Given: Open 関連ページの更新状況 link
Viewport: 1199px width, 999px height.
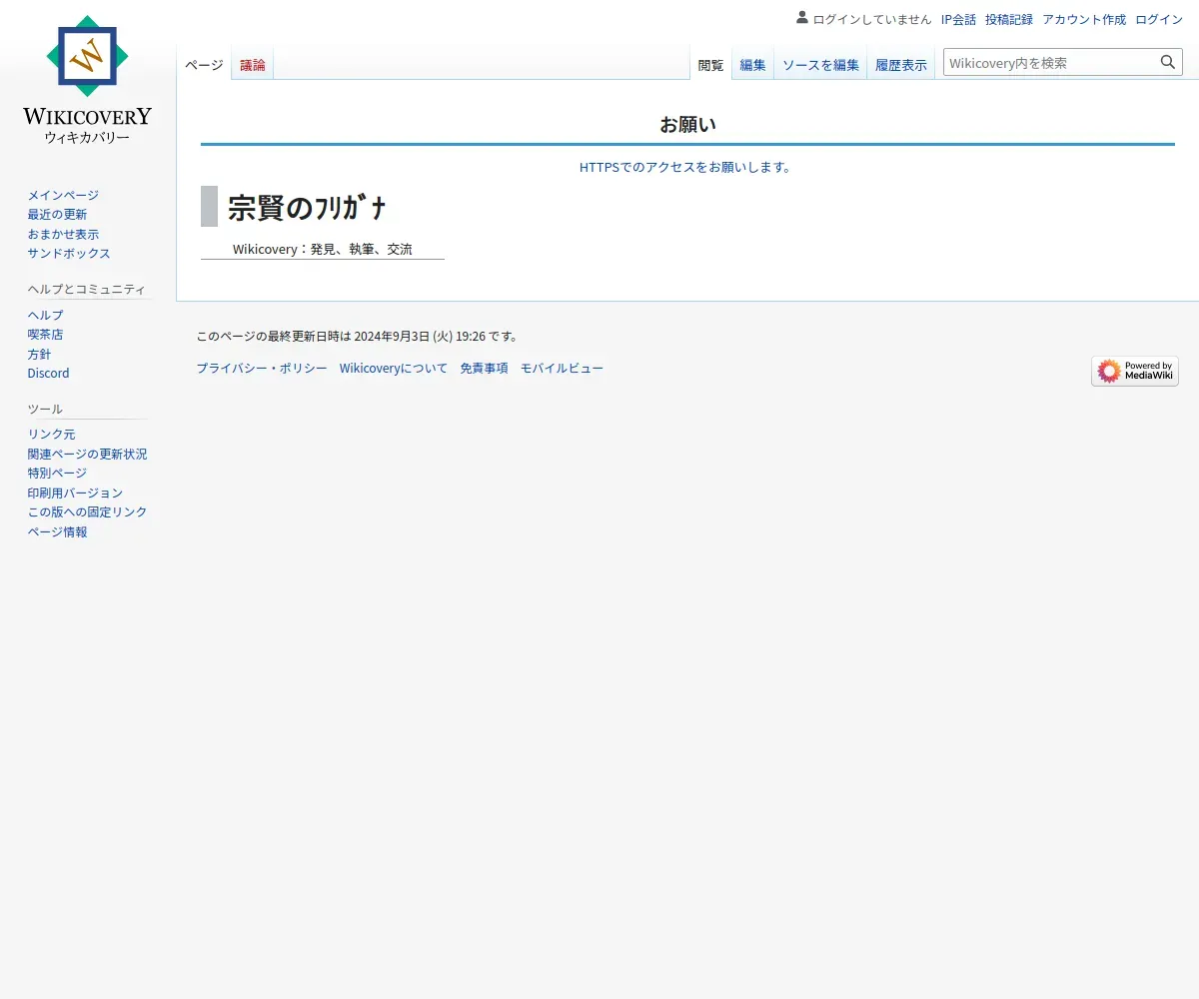Looking at the screenshot, I should [x=87, y=454].
